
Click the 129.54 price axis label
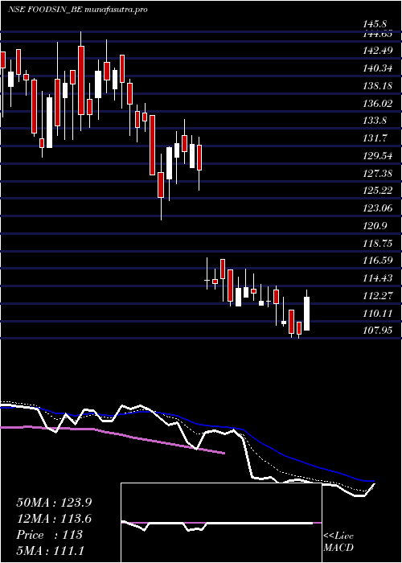click(x=378, y=156)
